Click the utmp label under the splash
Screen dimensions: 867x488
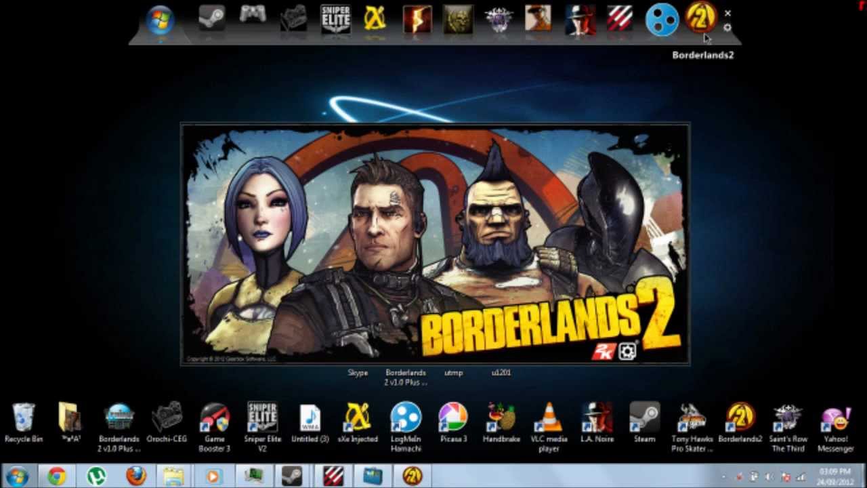(x=453, y=373)
